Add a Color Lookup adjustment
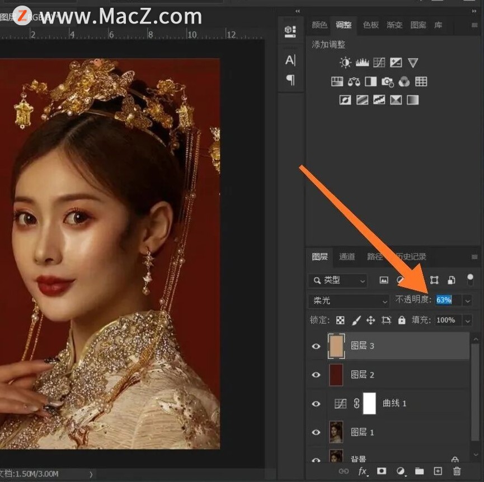Image resolution: width=484 pixels, height=482 pixels. click(421, 82)
